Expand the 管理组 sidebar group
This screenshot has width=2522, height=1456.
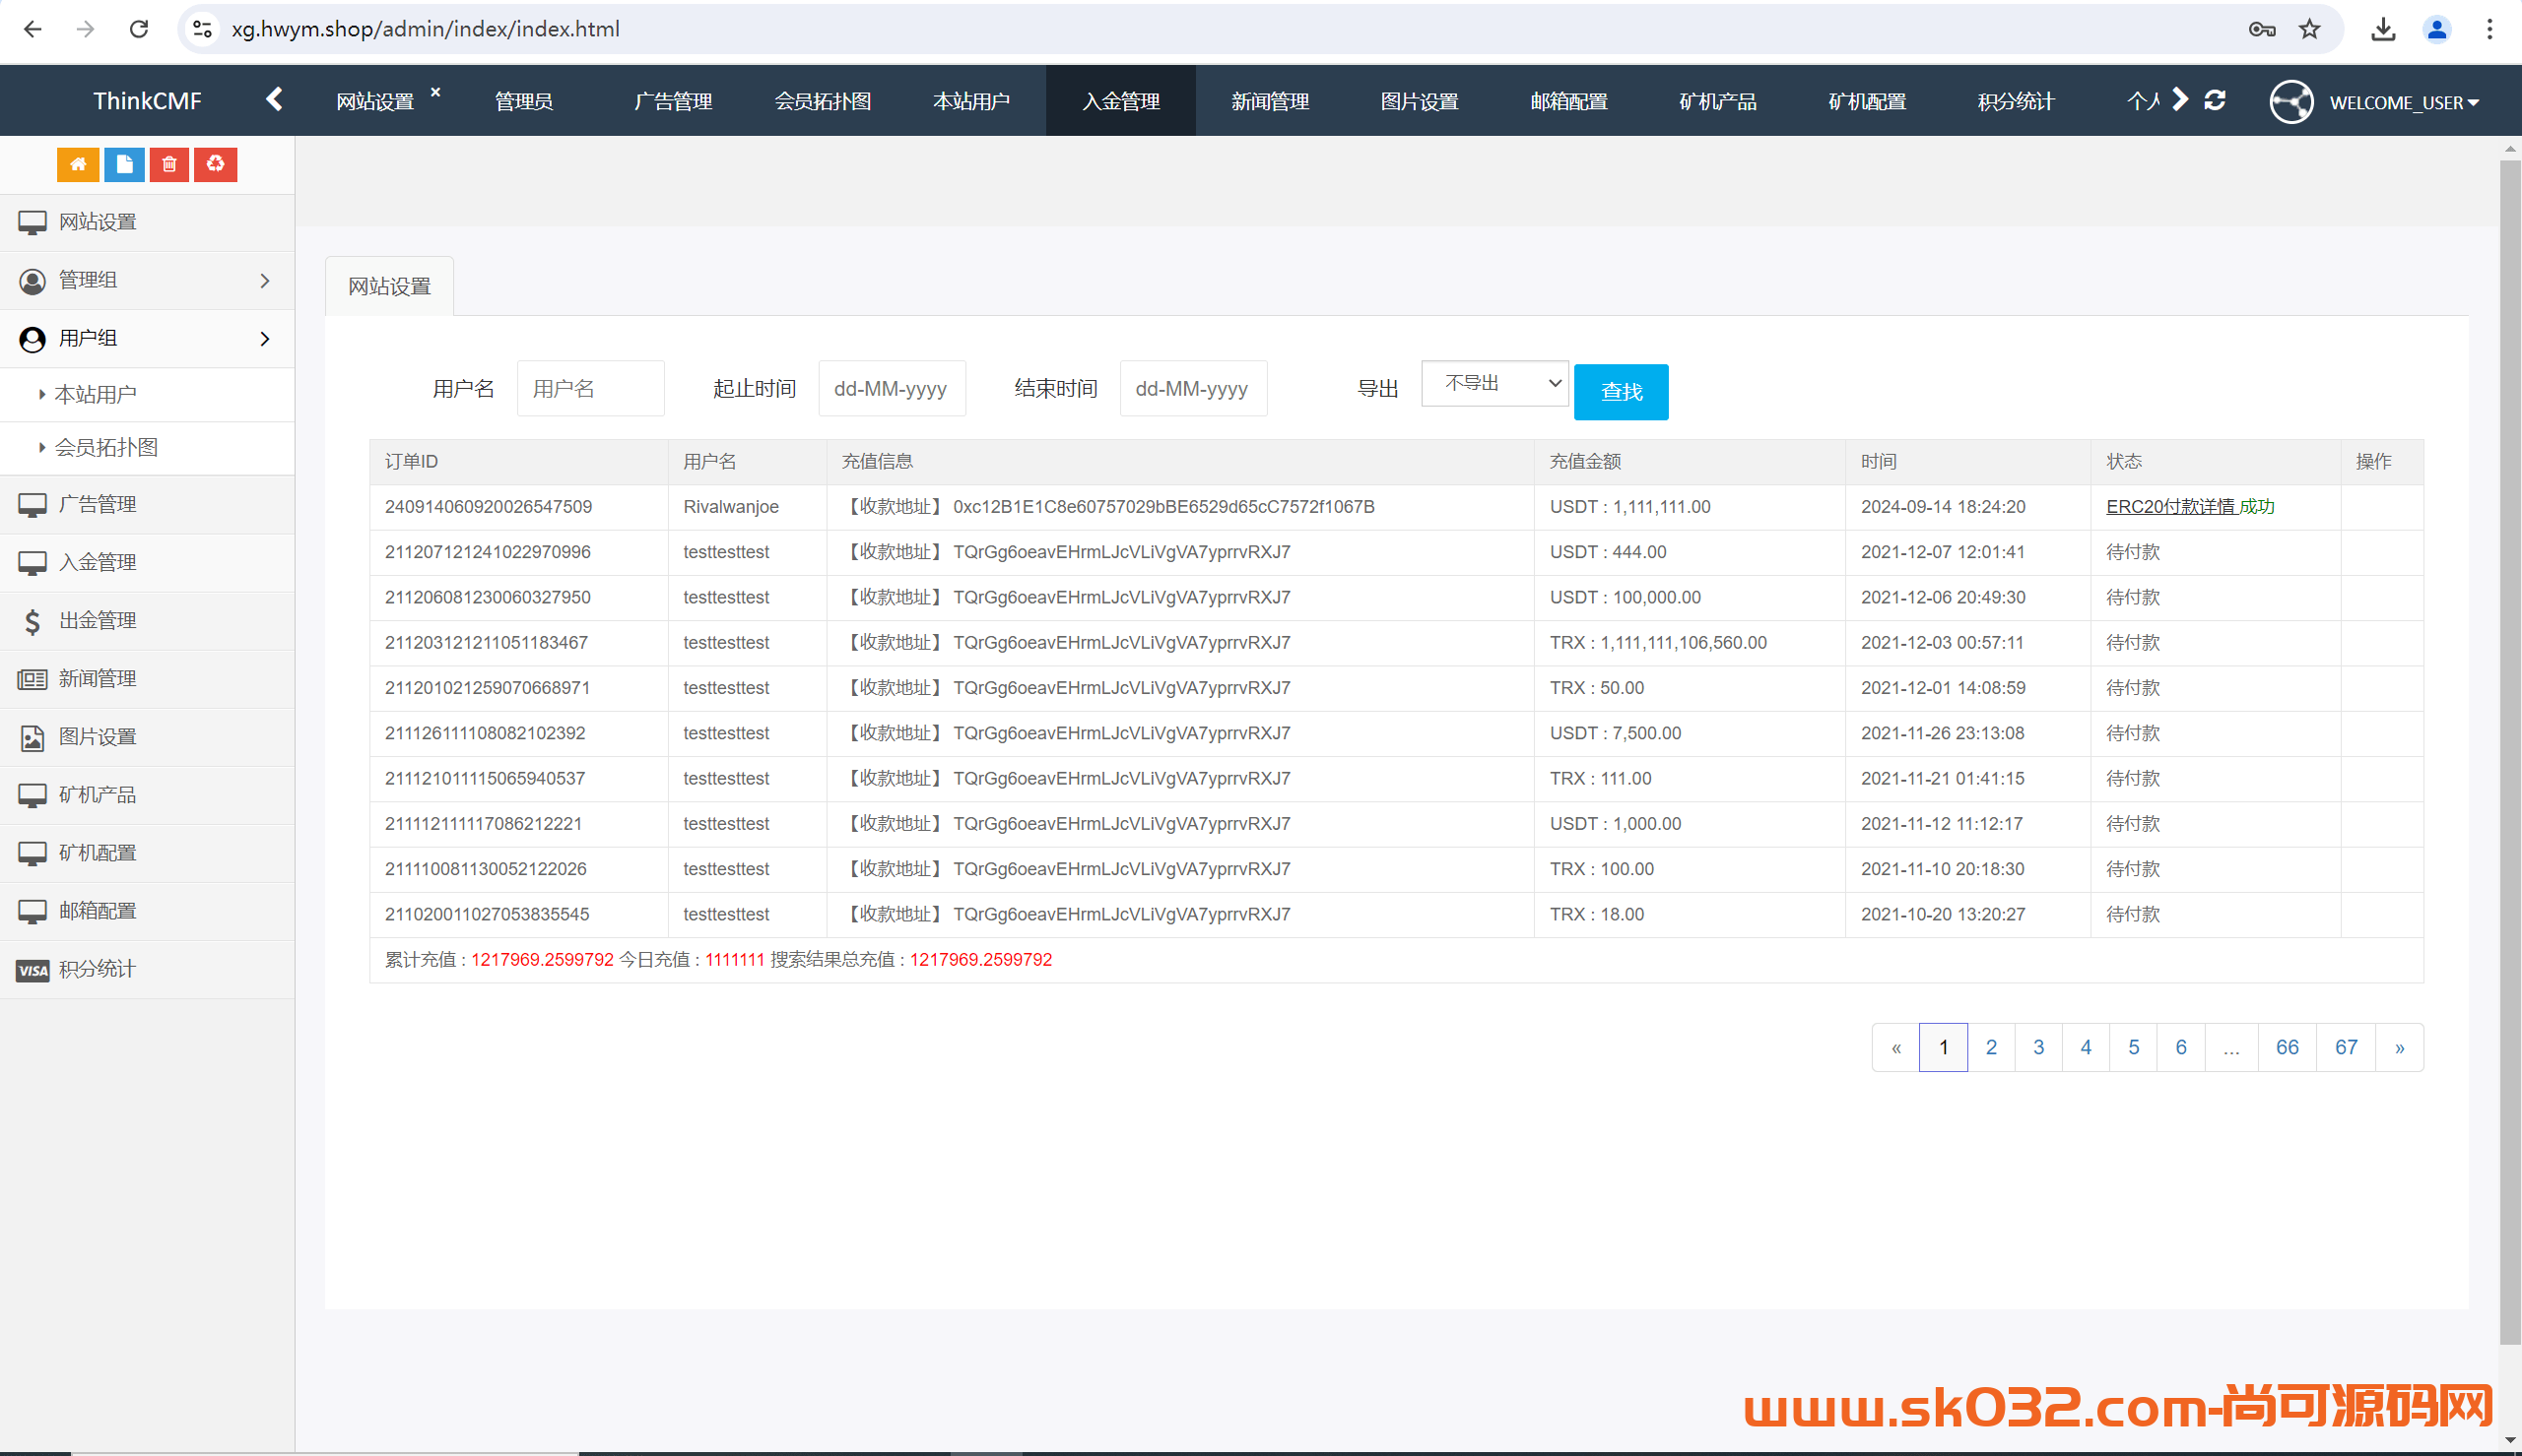click(147, 281)
